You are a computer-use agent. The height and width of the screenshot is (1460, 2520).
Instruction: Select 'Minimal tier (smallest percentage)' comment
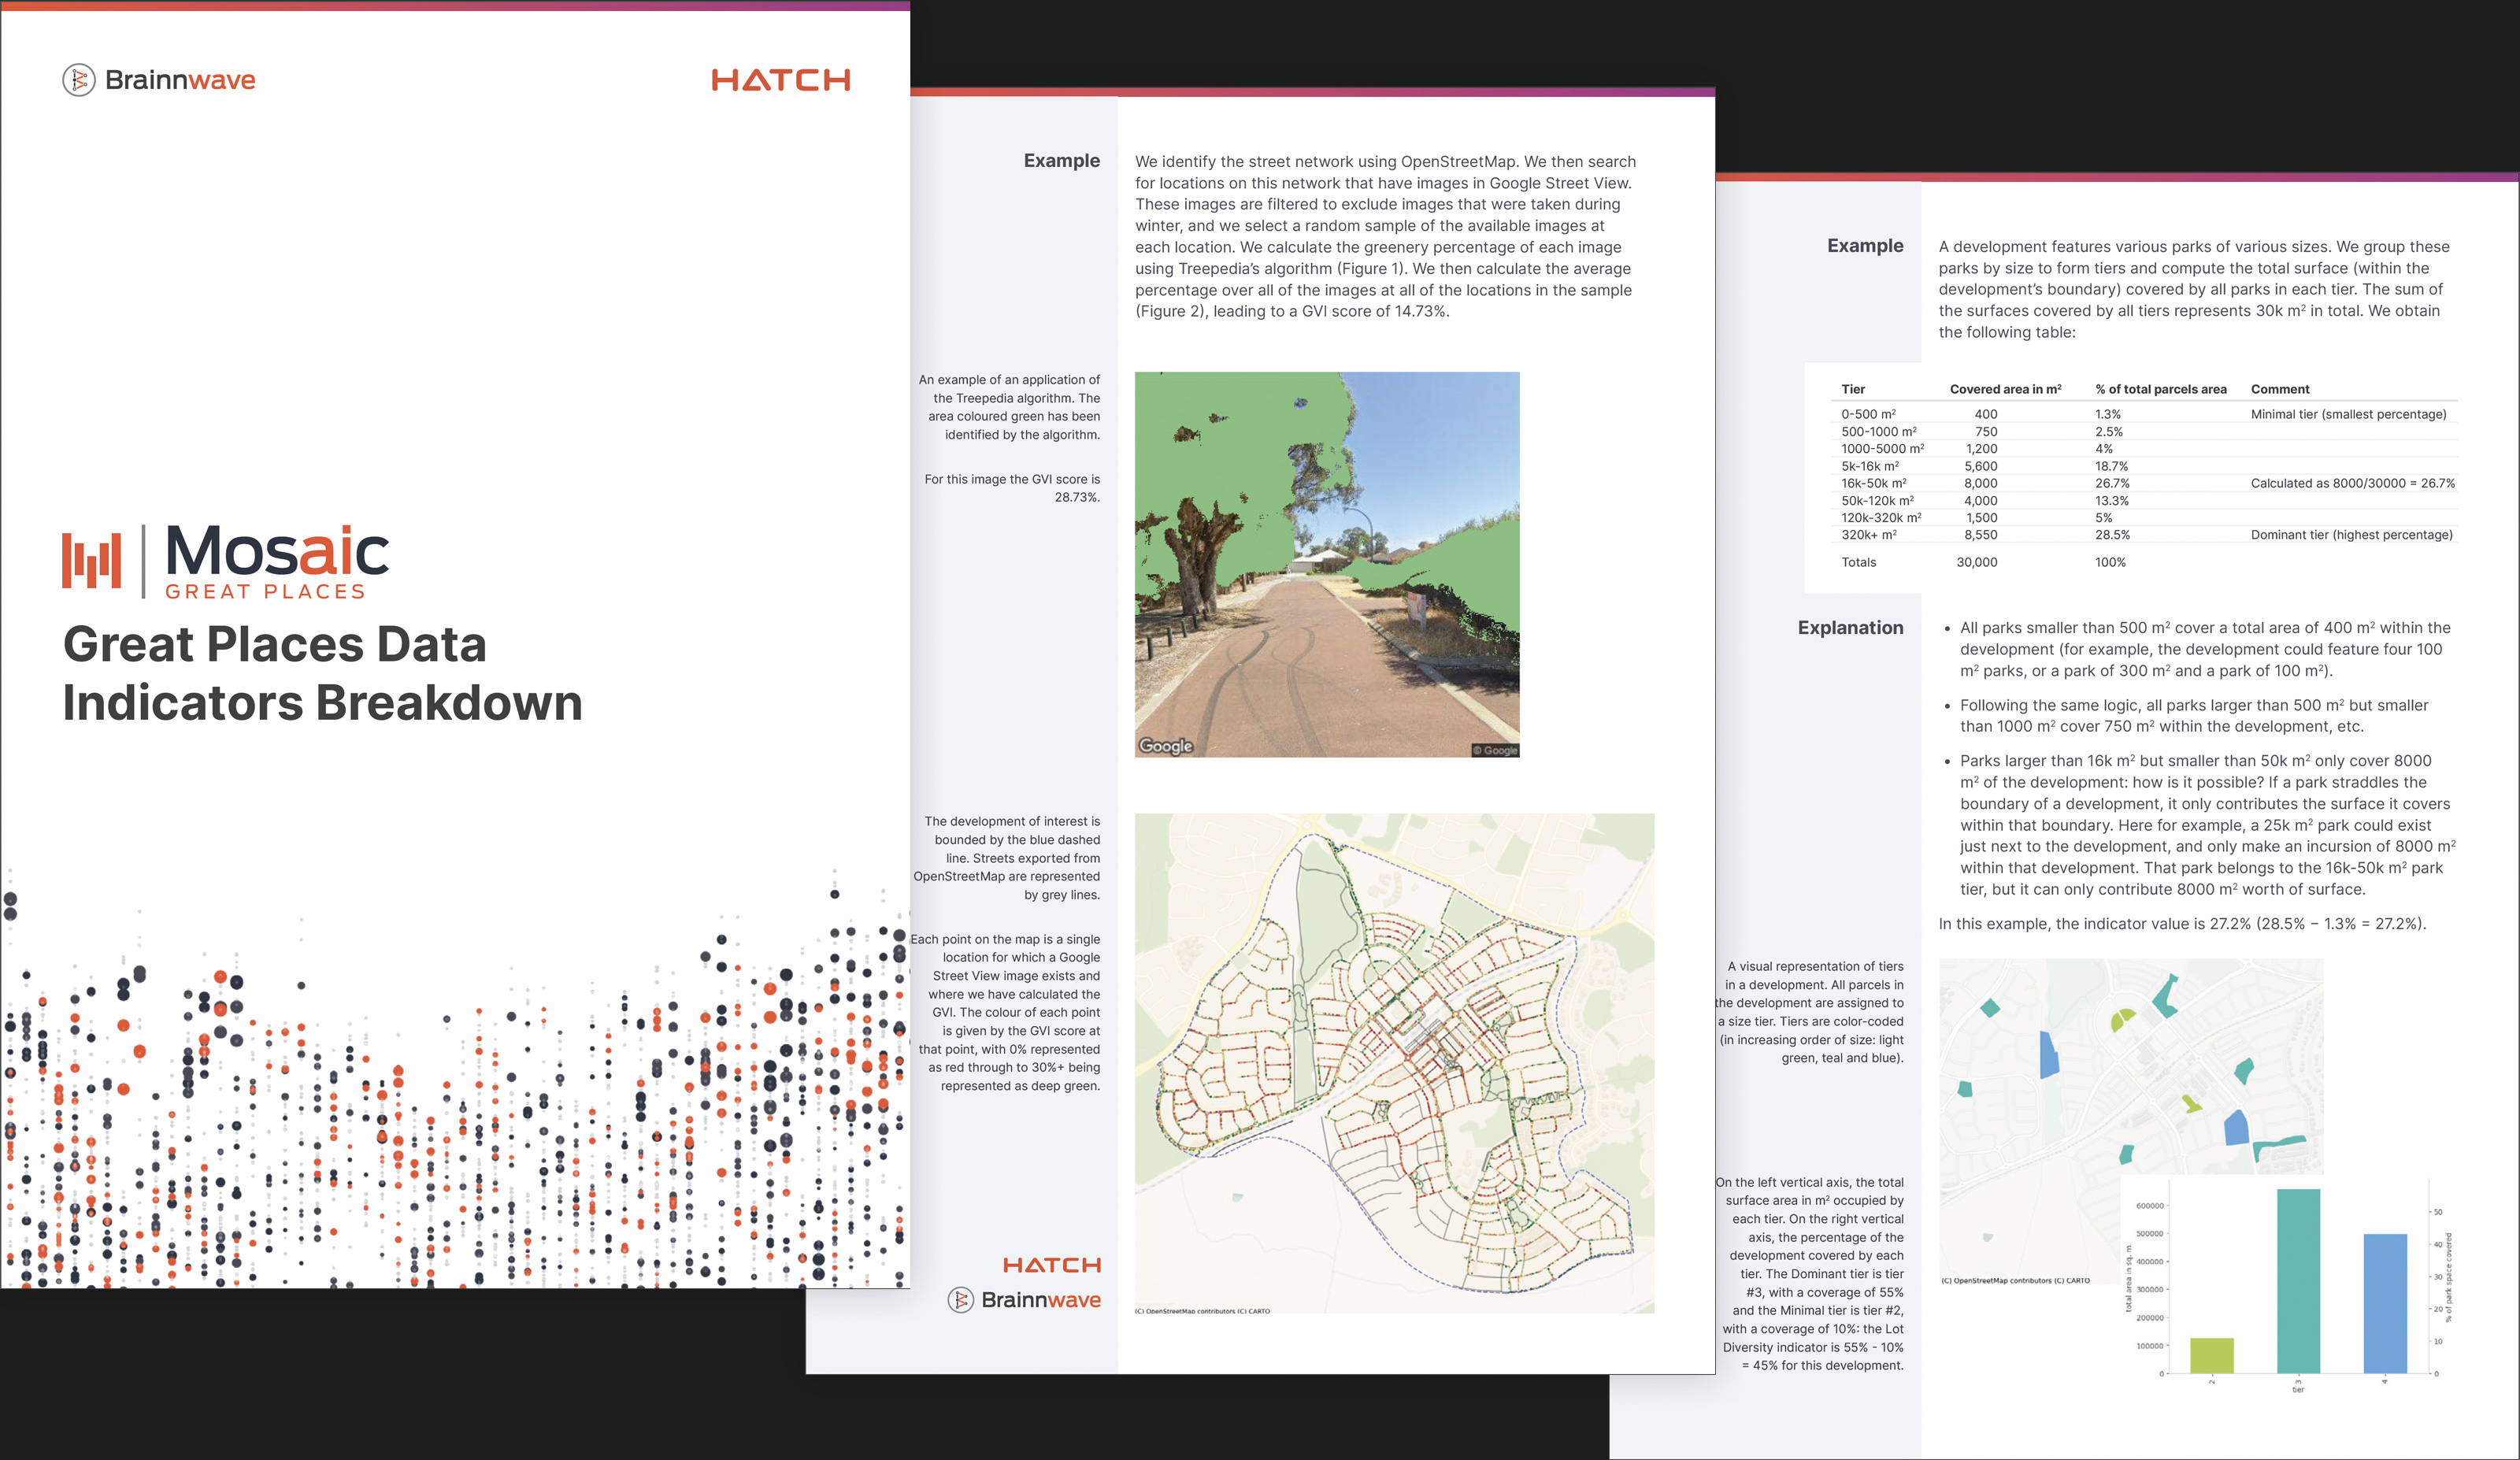point(2348,414)
